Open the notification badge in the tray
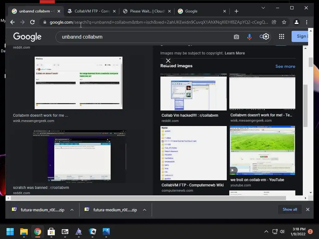This screenshot has width=319, height=239. tap(310, 232)
